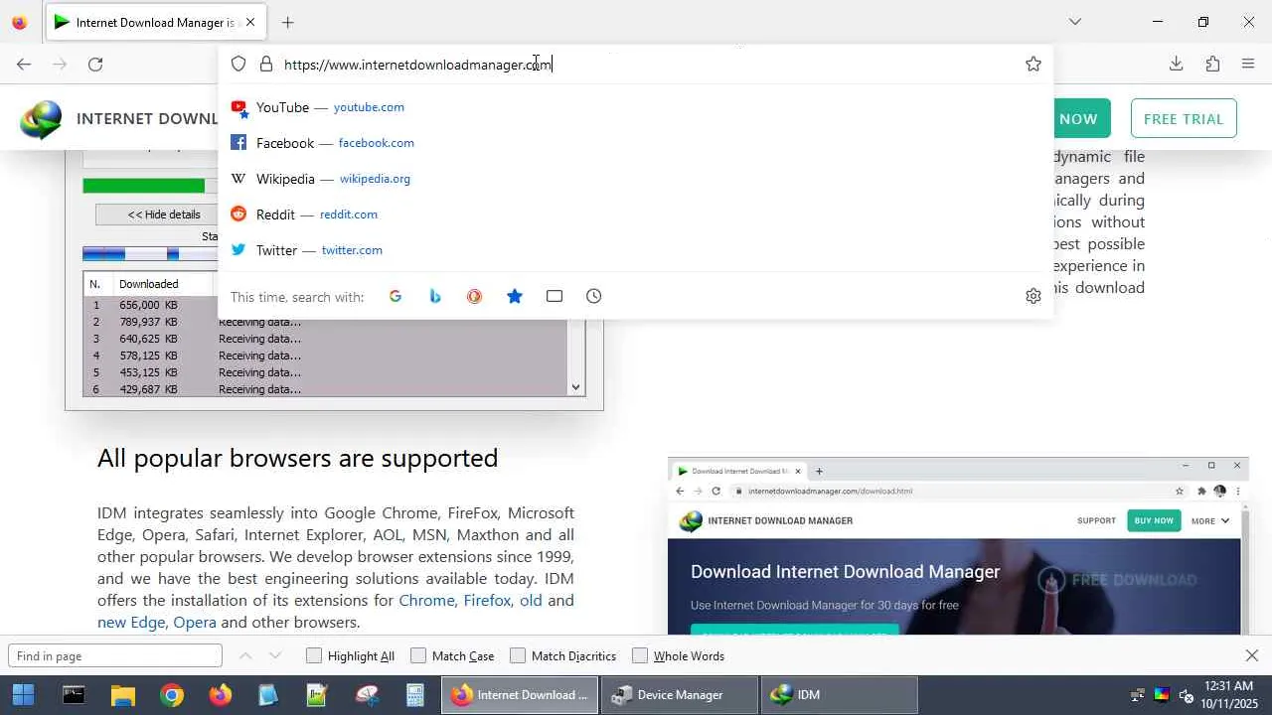Click the '429,687 KB' downloaded value
This screenshot has height=715, width=1272.
[148, 389]
